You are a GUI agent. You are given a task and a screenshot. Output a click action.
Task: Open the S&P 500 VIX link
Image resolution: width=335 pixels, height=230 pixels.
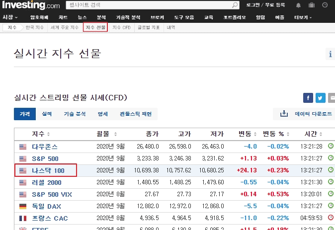click(52, 194)
